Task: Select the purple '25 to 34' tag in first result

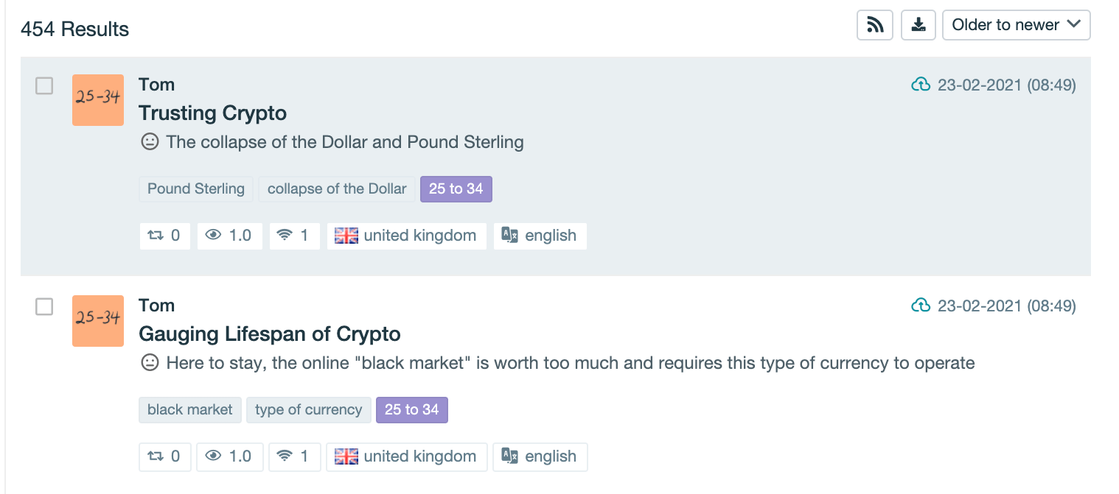Action: [456, 189]
